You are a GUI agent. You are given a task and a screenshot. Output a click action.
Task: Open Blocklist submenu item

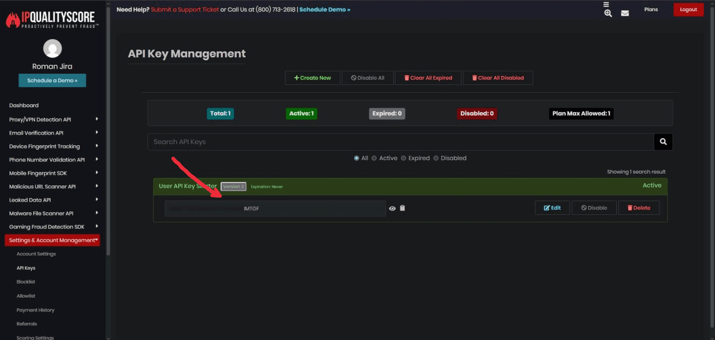26,282
